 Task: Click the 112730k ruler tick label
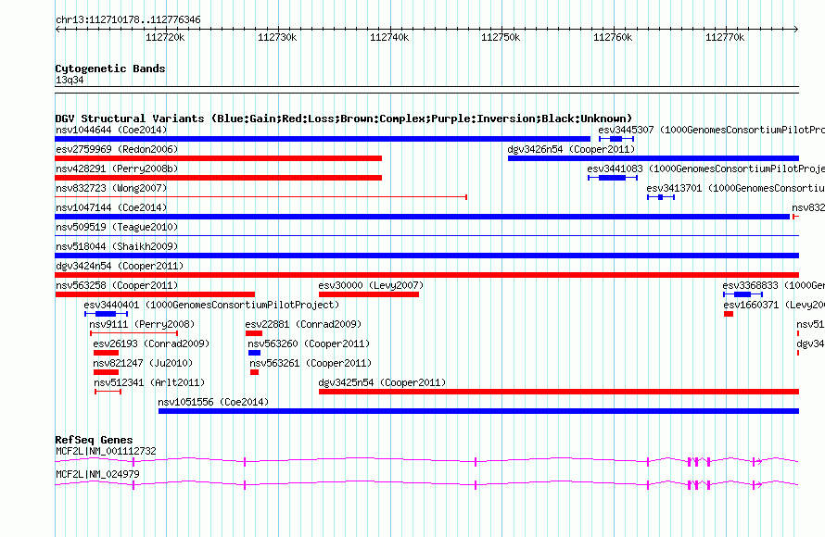coord(277,37)
